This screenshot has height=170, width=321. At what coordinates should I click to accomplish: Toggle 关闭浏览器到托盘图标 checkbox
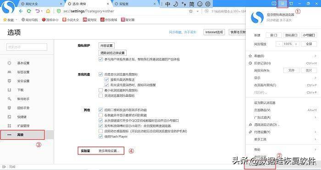(x=100, y=96)
